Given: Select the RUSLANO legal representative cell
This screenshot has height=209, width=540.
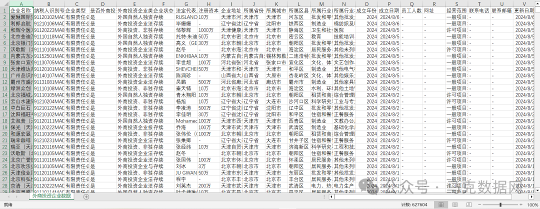Looking at the screenshot, I should tap(186, 17).
